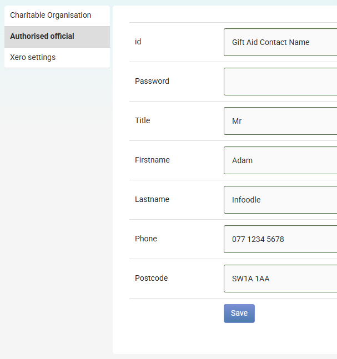
Task: Select the Authorised official tab
Action: [57, 37]
